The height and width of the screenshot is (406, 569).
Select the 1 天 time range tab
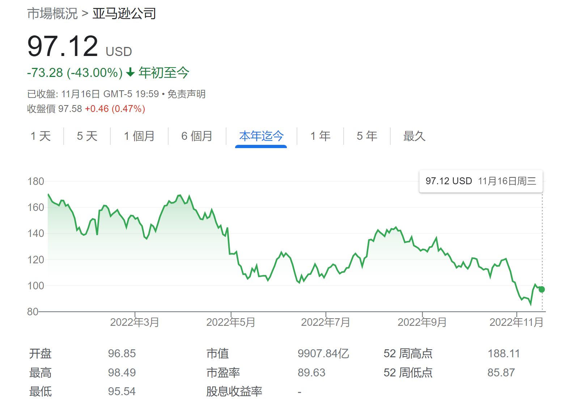[41, 136]
